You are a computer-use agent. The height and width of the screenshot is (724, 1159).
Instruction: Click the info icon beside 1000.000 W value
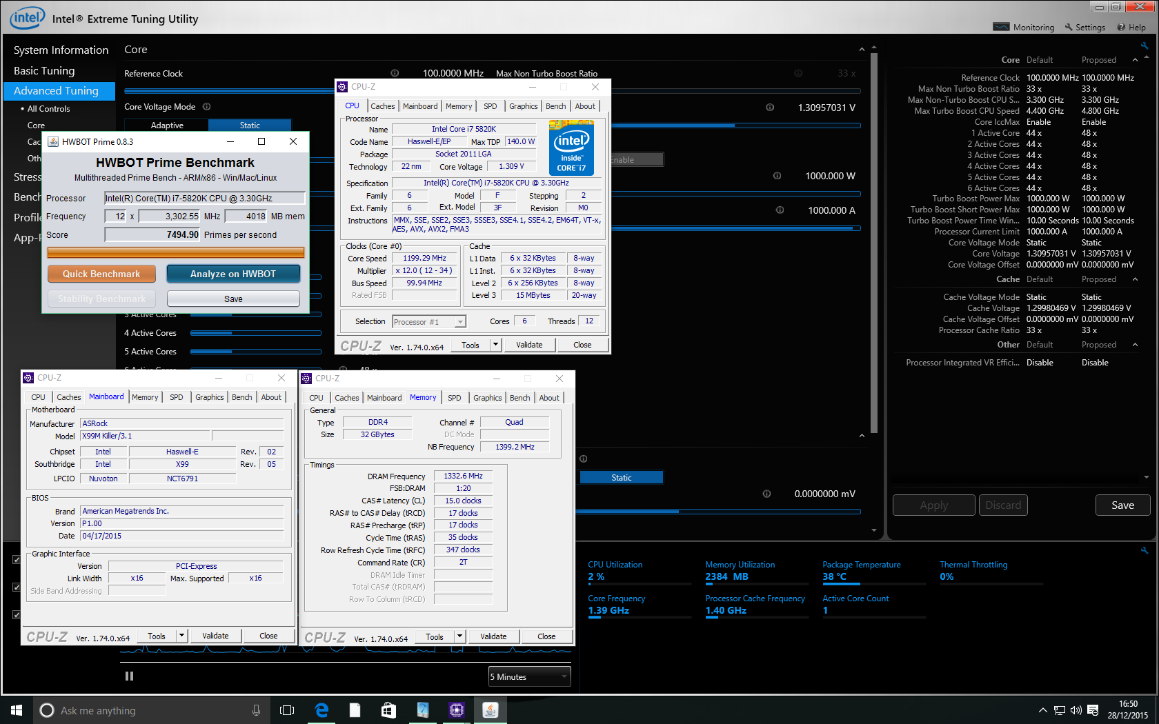click(x=777, y=176)
